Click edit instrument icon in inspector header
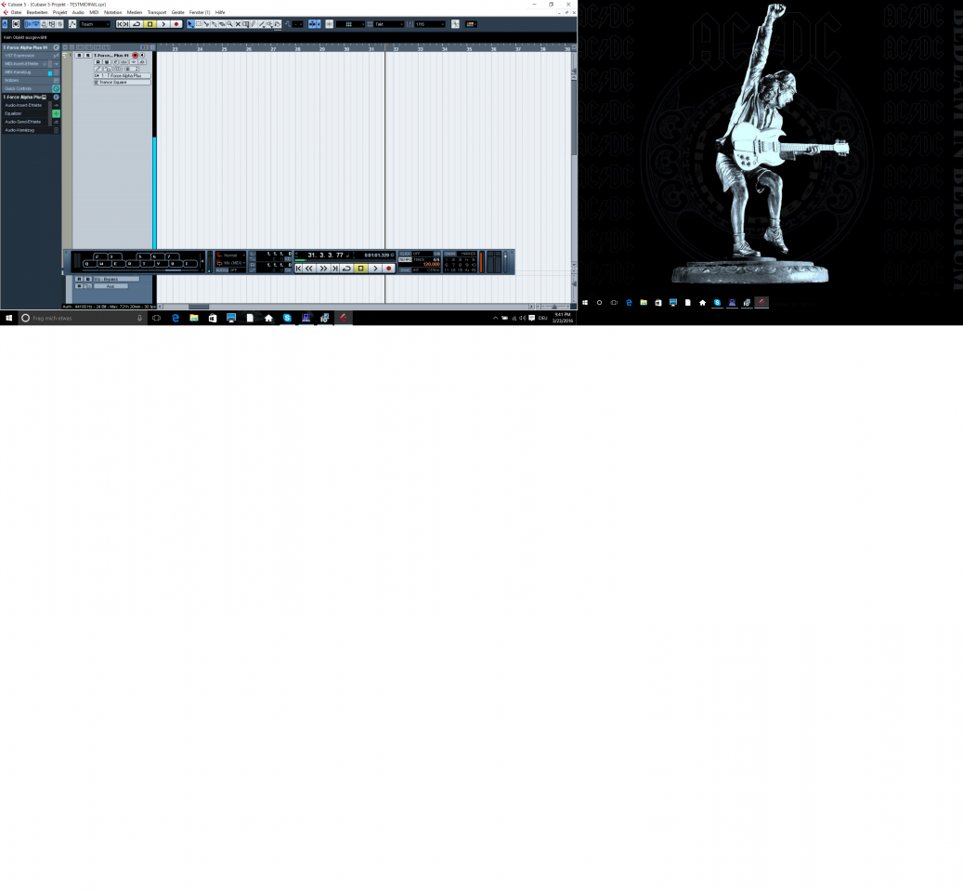This screenshot has height=892, width=963. 56,47
